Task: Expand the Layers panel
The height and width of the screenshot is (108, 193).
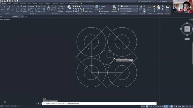Action: tap(80, 14)
